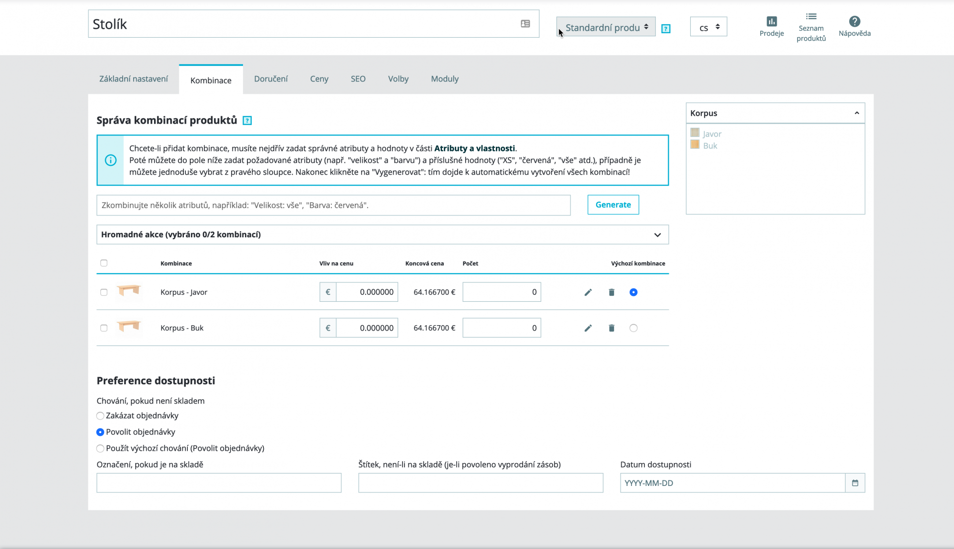Open the Seznam produktů list icon
954x549 pixels.
click(x=811, y=27)
